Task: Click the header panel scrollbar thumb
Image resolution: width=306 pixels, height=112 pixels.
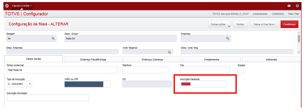Action: pyautogui.click(x=299, y=38)
